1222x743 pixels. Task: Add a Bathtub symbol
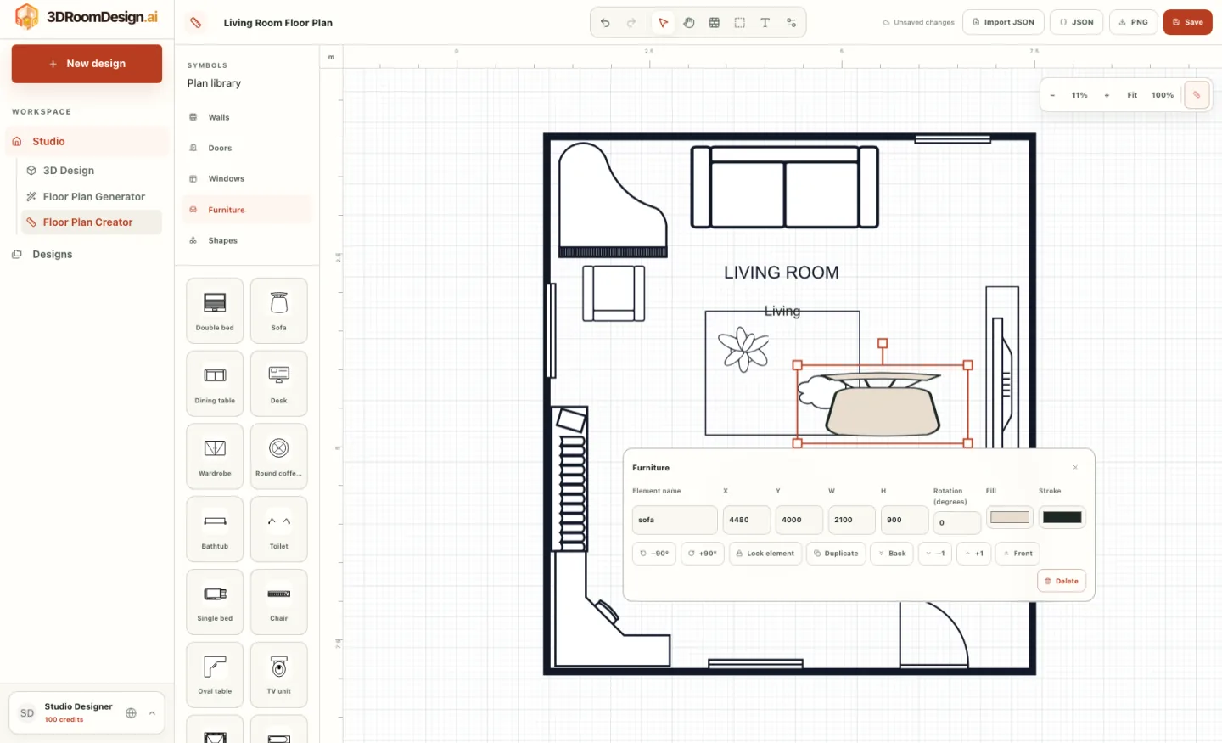click(215, 529)
